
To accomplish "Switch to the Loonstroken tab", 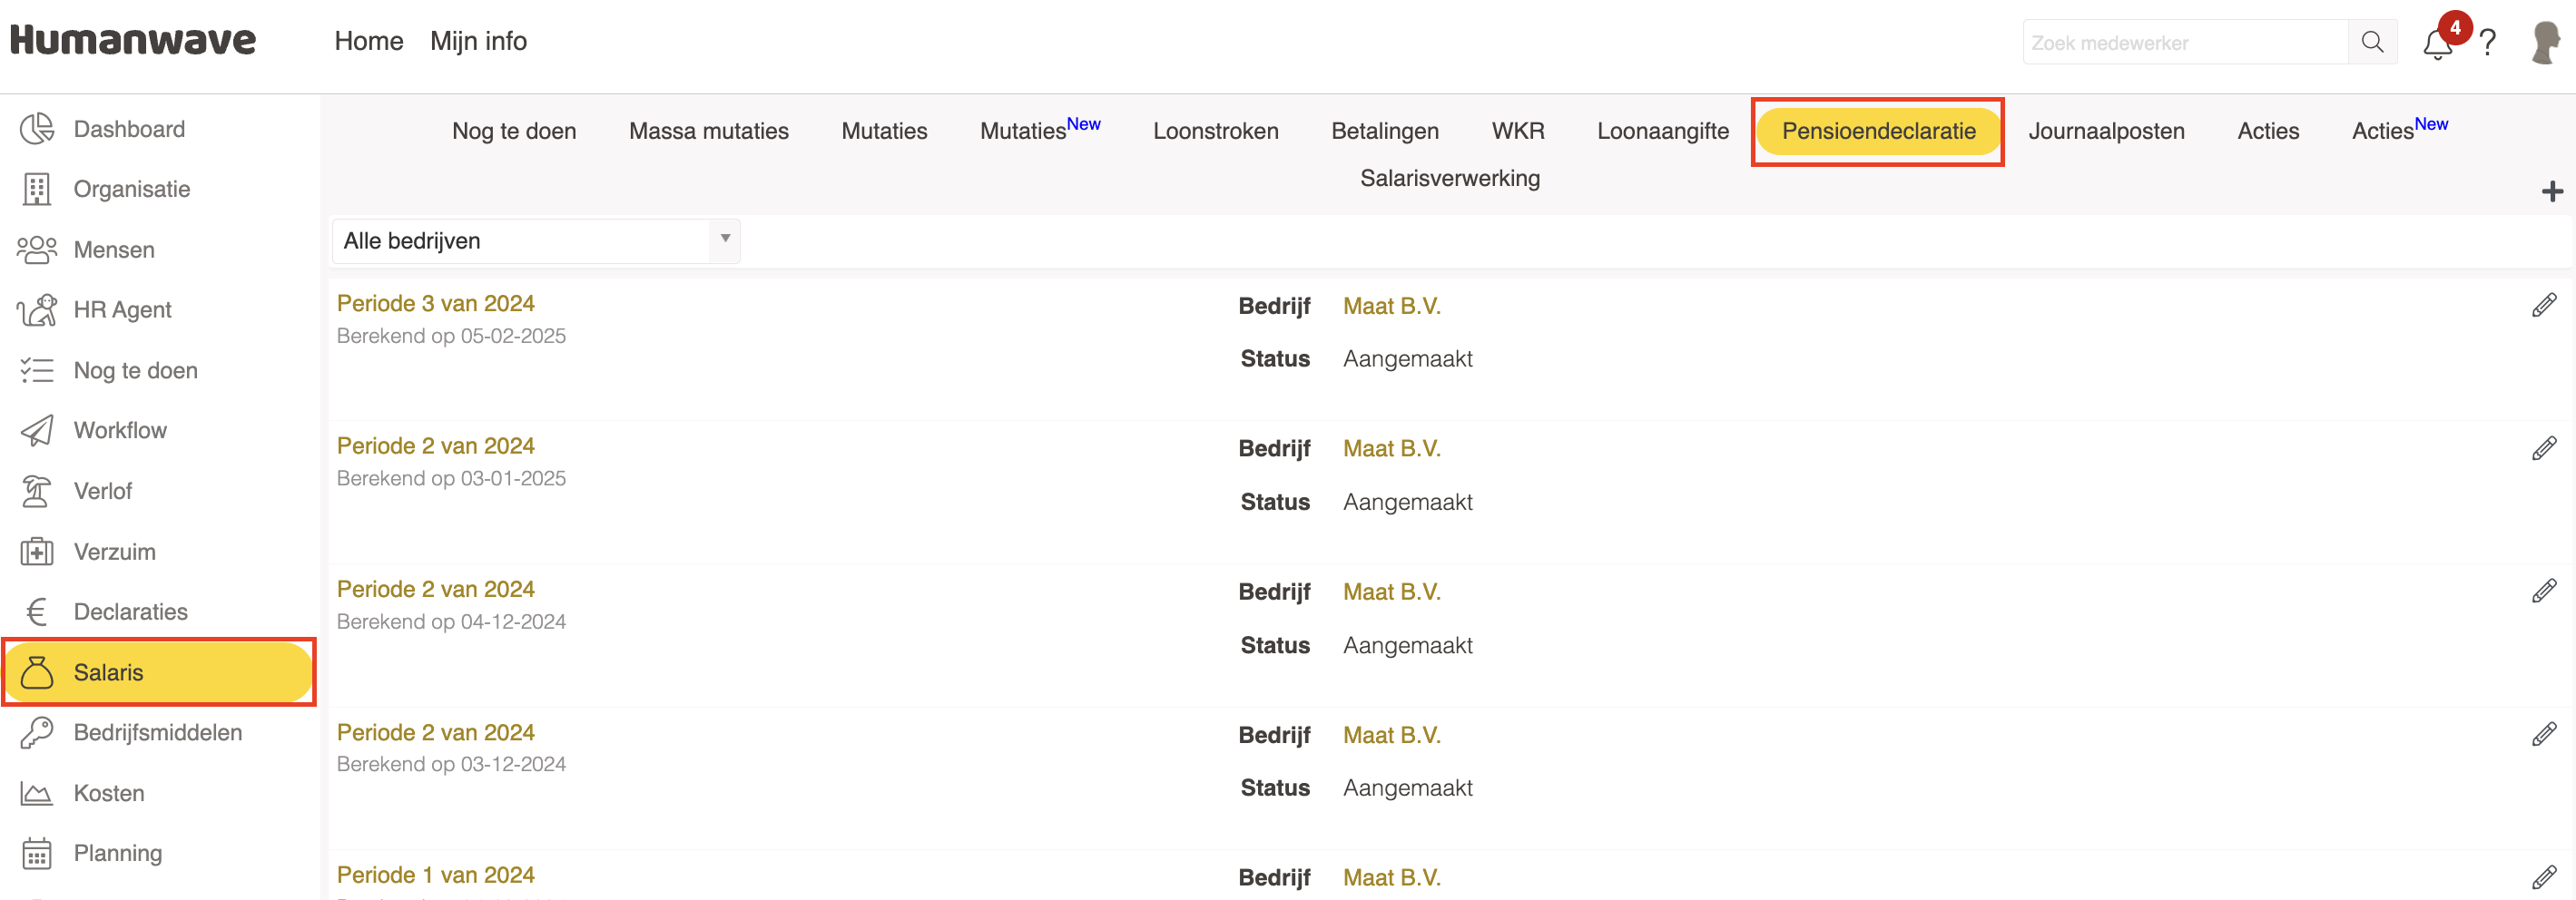I will 1215,131.
